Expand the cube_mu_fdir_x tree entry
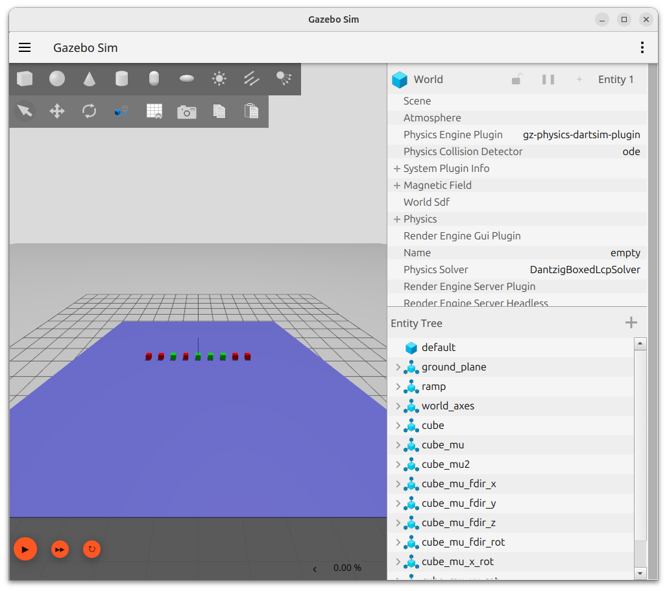667x591 pixels. point(398,484)
